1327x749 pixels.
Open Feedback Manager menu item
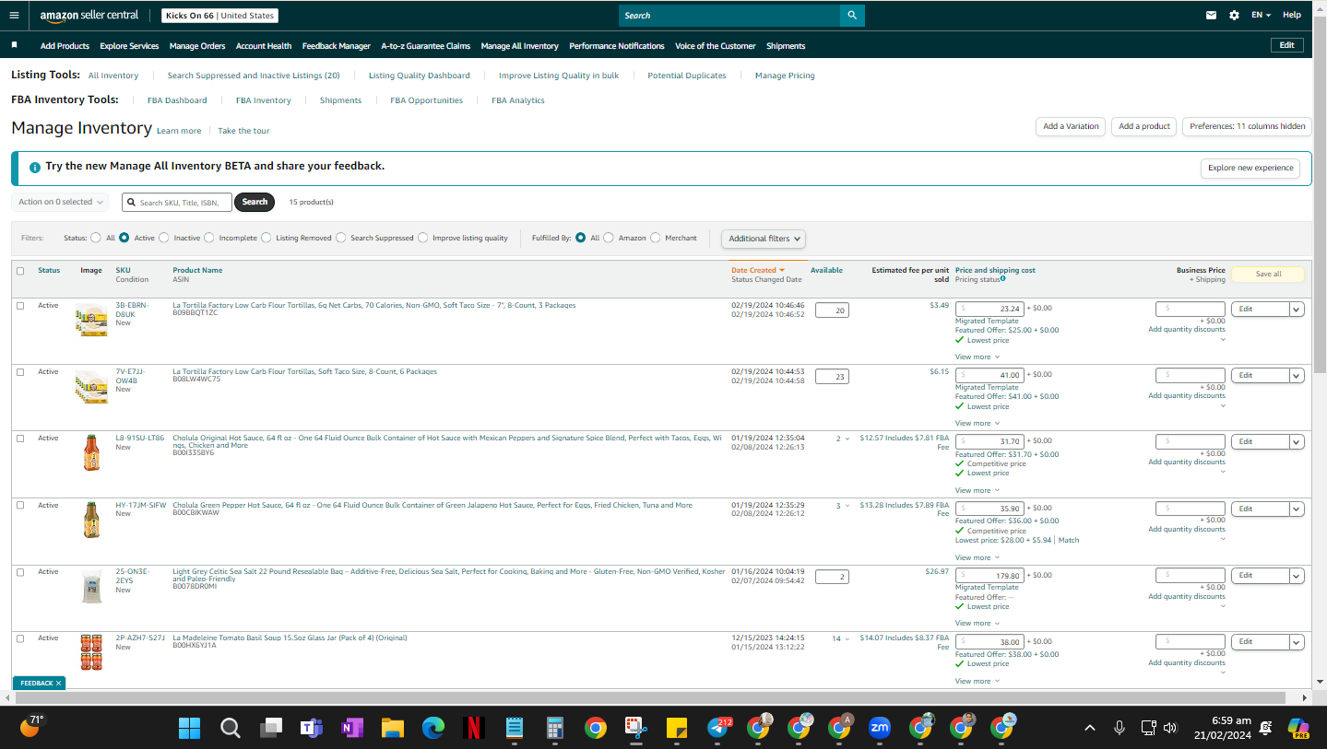coord(337,46)
